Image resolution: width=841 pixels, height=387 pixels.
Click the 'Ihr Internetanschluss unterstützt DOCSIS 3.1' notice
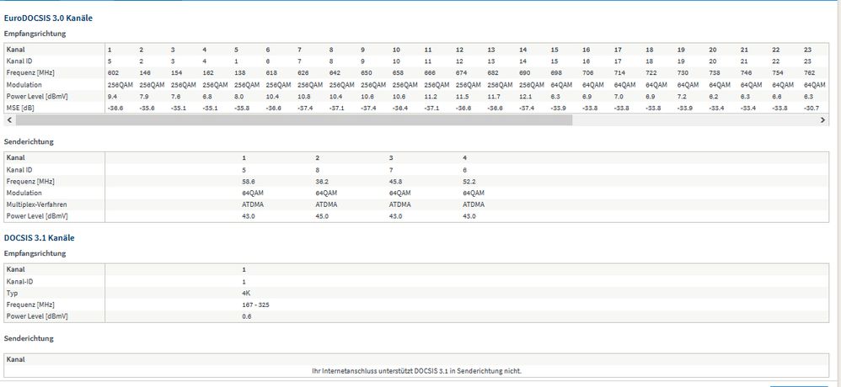point(417,371)
